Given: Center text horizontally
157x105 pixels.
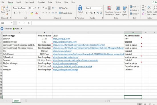Looking at the screenshot, I should point(46,13).
